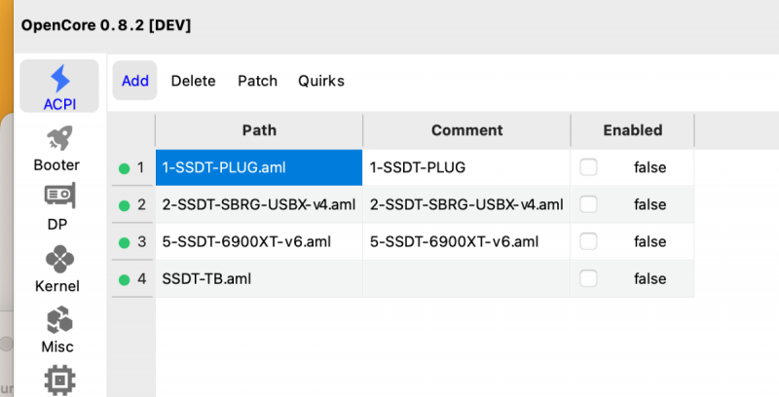
Task: Switch to the Delete tab
Action: [x=193, y=81]
